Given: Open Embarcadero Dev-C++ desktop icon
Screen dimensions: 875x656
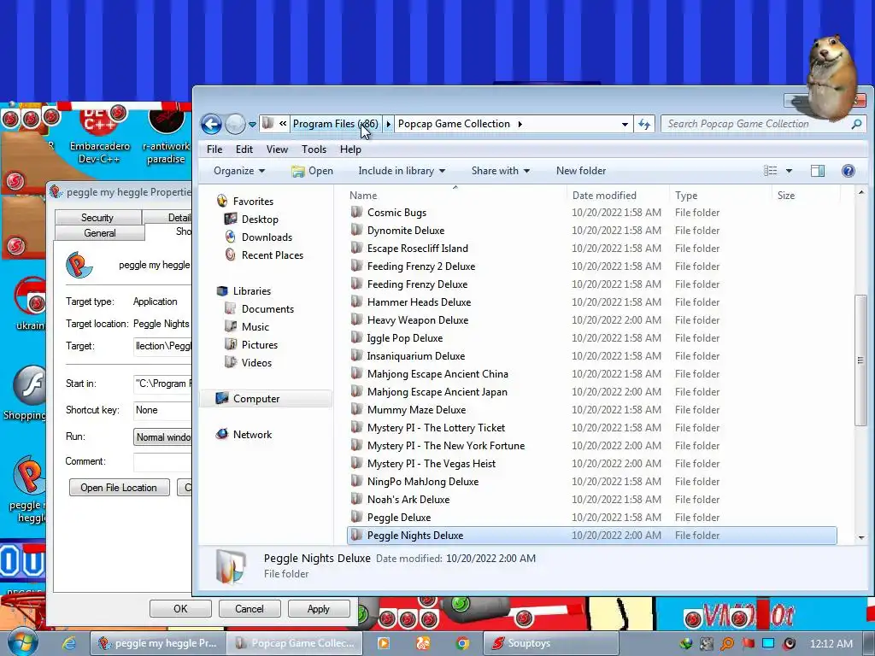Looking at the screenshot, I should [100, 134].
